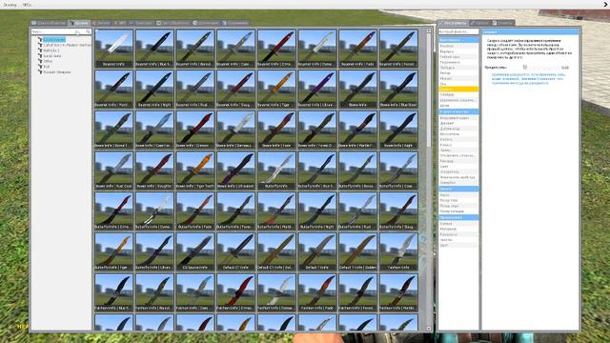Open the NPCs menu at top
The image size is (610, 343).
27,5
